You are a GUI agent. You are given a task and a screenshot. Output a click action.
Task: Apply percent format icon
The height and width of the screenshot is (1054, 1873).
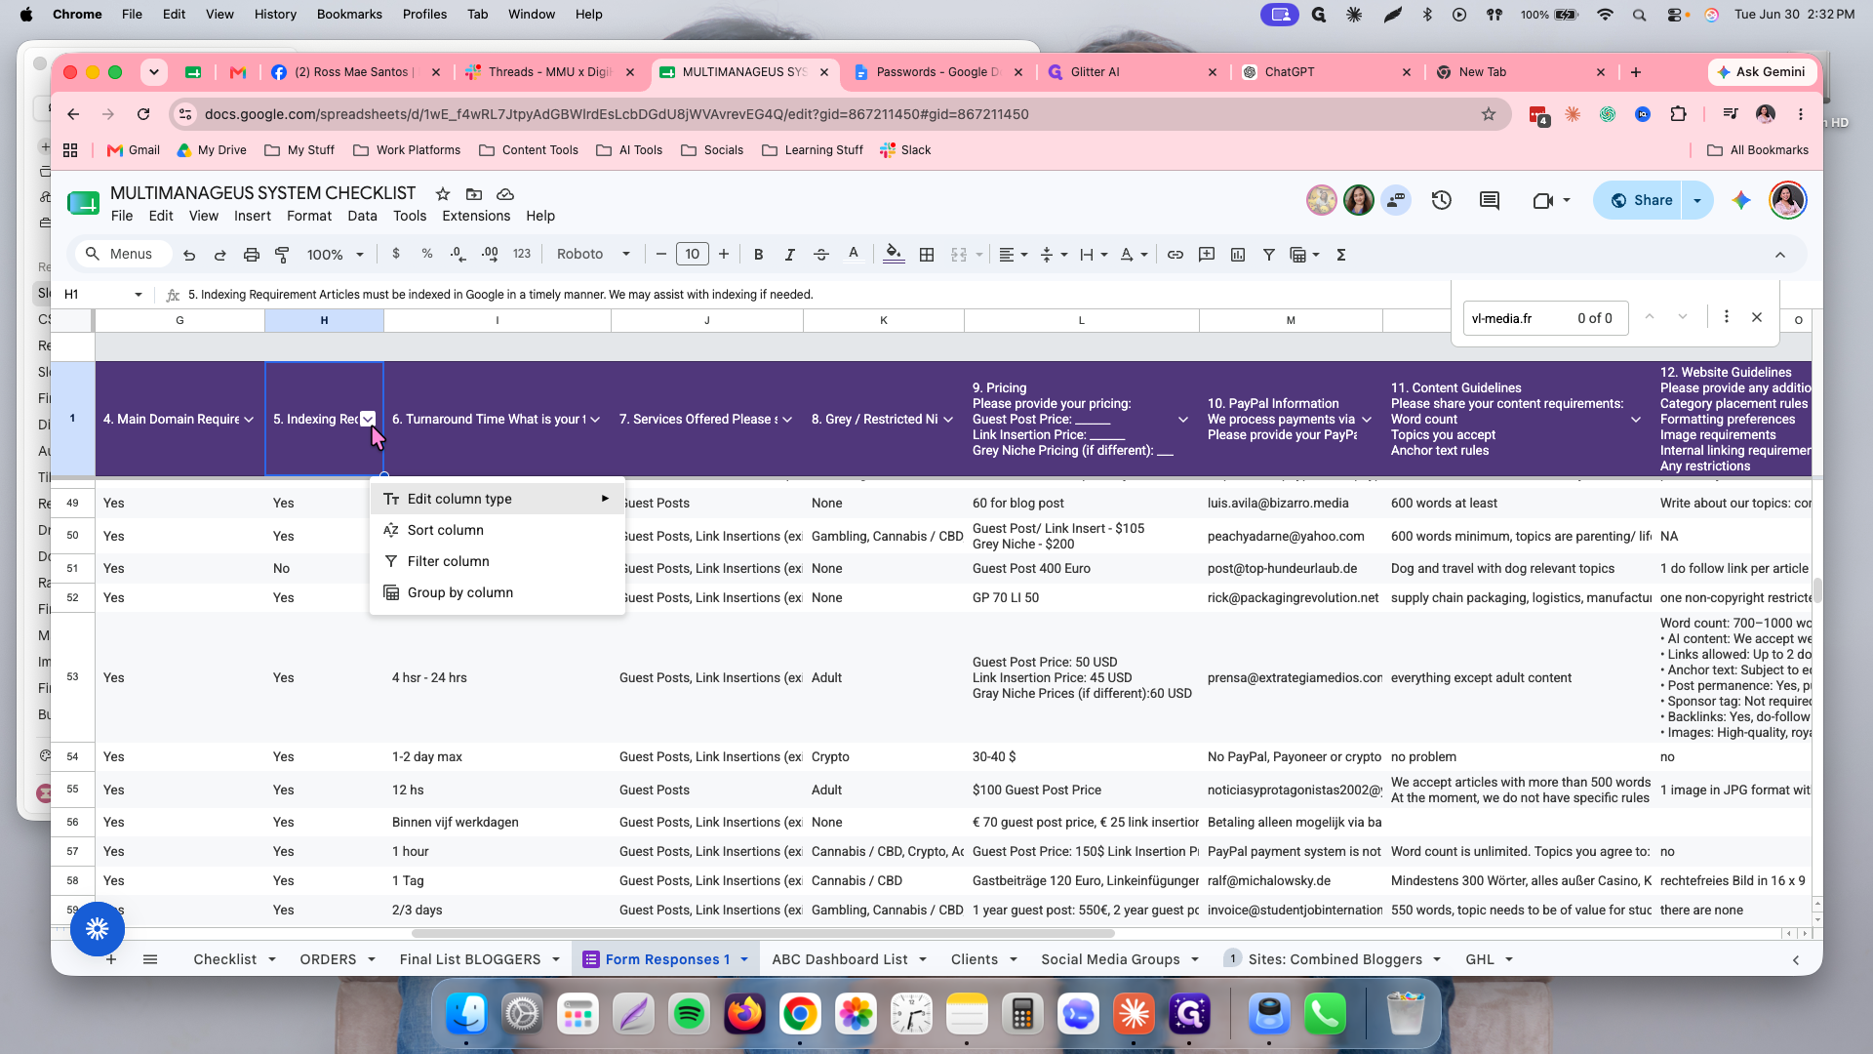pyautogui.click(x=427, y=254)
